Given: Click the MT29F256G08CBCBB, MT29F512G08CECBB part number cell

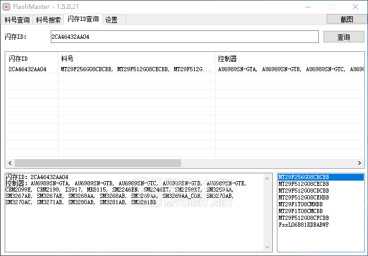Looking at the screenshot, I should pyautogui.click(x=136, y=69).
